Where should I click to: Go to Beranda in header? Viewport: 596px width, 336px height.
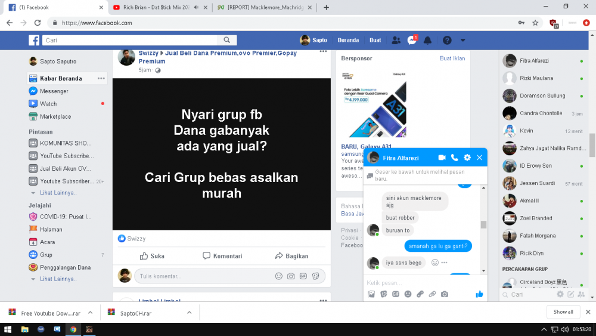[x=348, y=40]
